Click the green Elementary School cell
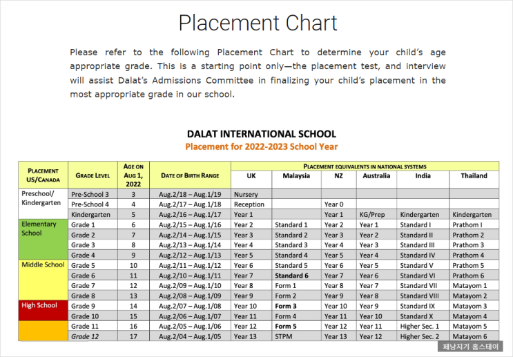This screenshot has width=513, height=357. [43, 239]
